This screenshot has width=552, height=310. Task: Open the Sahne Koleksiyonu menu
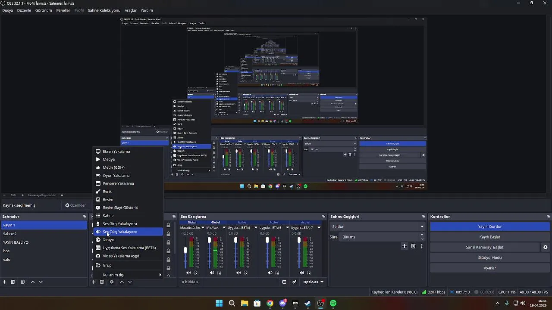(x=104, y=10)
